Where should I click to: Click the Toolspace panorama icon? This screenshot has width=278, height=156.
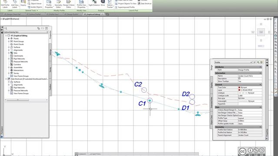click(43, 28)
